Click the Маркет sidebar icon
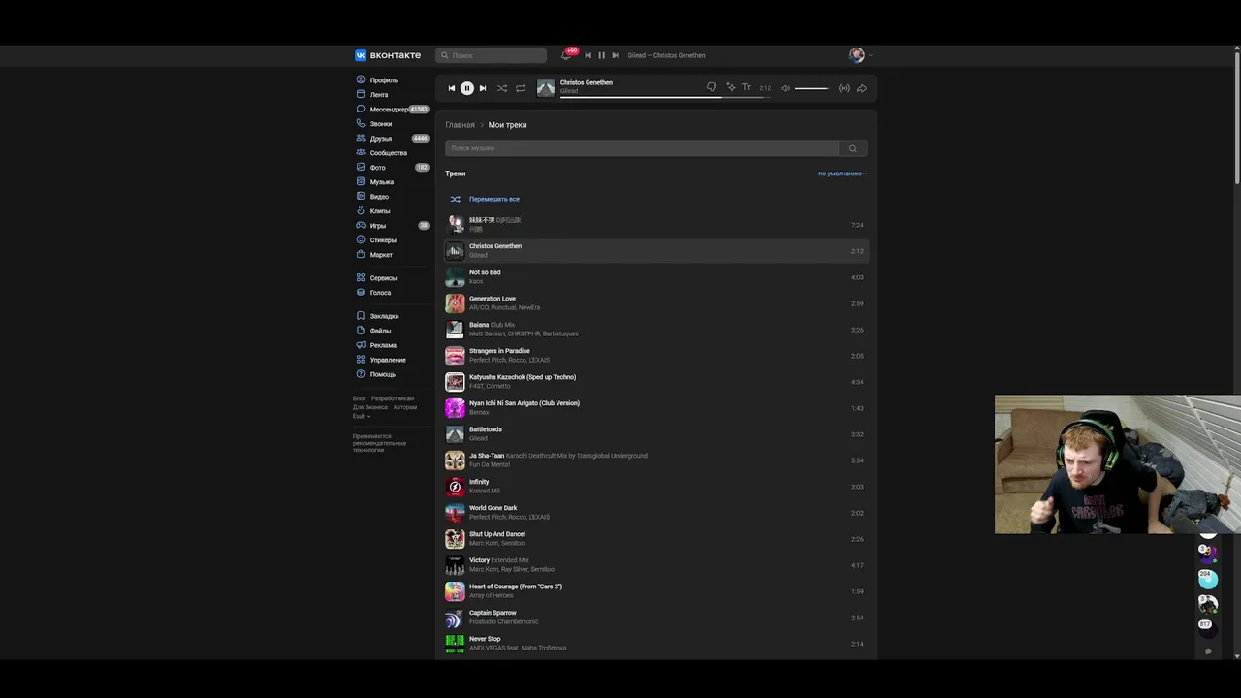This screenshot has height=698, width=1241. 361,255
